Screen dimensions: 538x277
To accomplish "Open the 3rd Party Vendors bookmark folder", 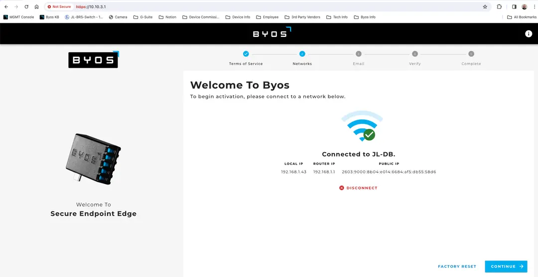I will click(x=302, y=17).
